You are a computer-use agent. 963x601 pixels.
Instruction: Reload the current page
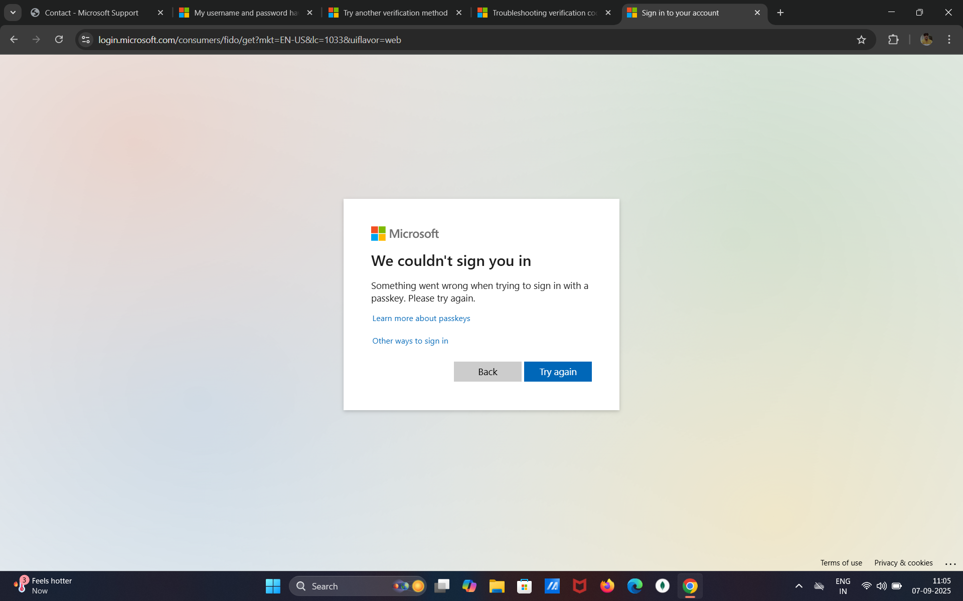tap(59, 40)
